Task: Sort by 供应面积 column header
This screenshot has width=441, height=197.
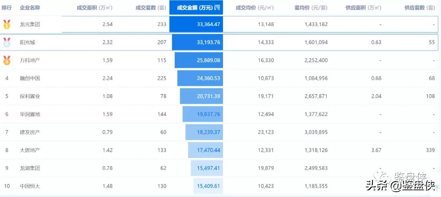Action: pyautogui.click(x=363, y=8)
